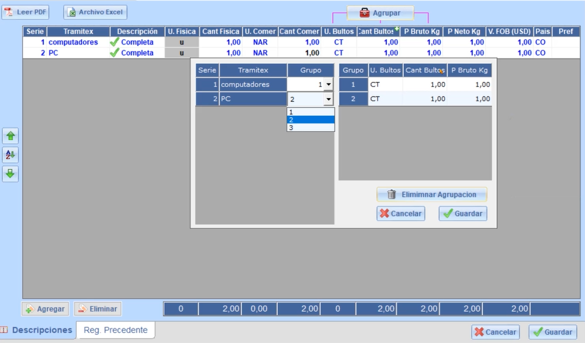Click Guardar in the grouping dialog
The width and height of the screenshot is (585, 343).
[x=462, y=214]
